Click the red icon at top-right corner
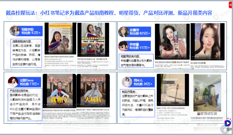 pyautogui.click(x=231, y=5)
